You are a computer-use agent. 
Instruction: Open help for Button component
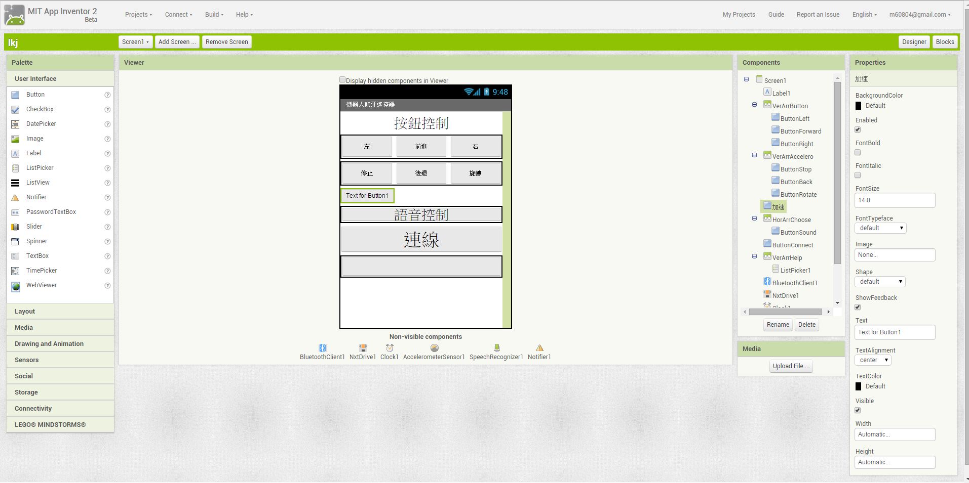107,95
